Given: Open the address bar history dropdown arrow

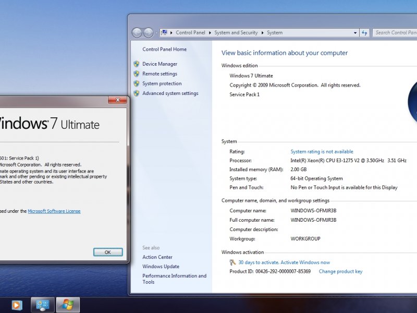Looking at the screenshot, I should [355, 33].
